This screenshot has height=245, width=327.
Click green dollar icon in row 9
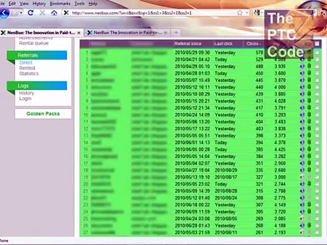[309, 108]
